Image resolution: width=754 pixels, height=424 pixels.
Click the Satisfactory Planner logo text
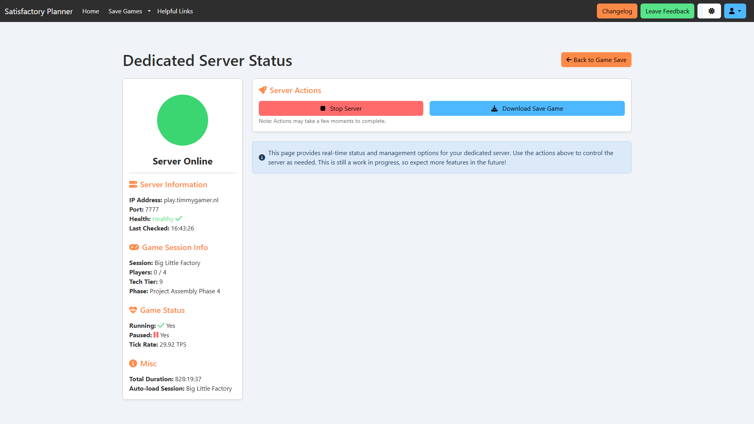[38, 11]
